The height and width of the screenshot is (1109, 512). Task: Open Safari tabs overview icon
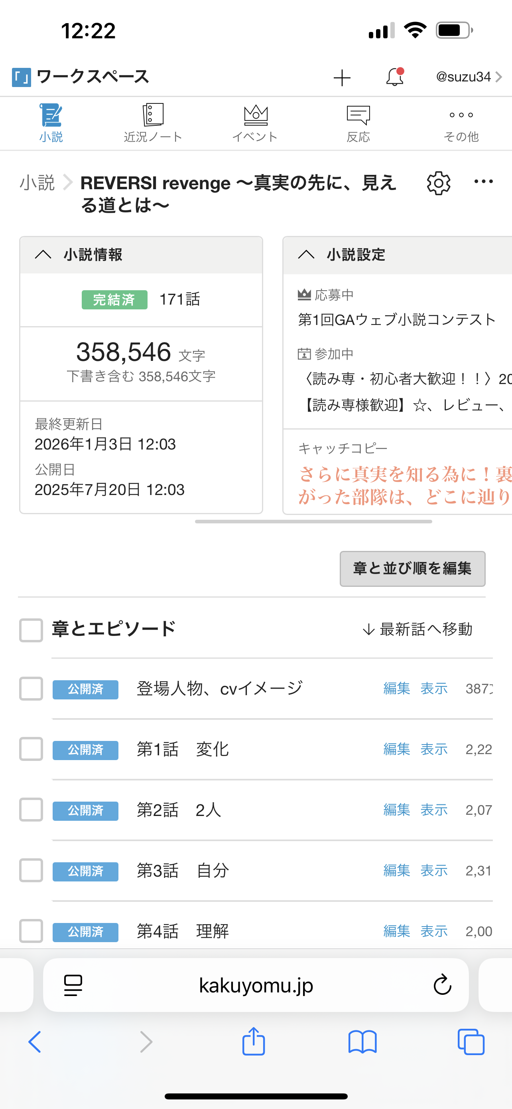tap(471, 1042)
